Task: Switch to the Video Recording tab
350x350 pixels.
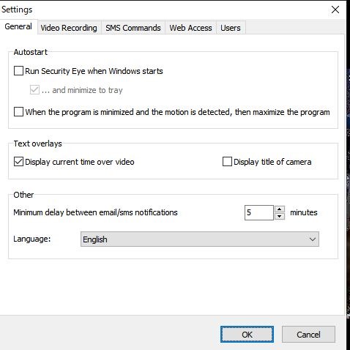Action: tap(69, 28)
